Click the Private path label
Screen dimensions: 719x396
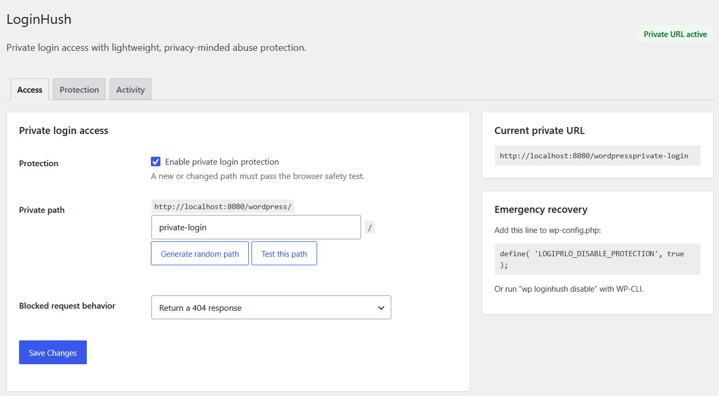42,210
